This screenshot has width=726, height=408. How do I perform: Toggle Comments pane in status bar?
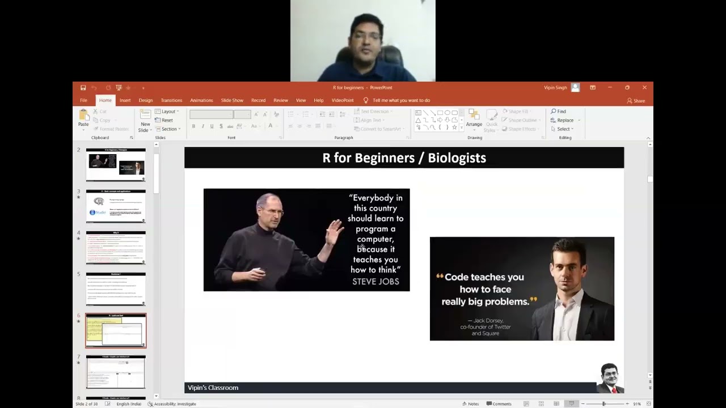coord(499,403)
